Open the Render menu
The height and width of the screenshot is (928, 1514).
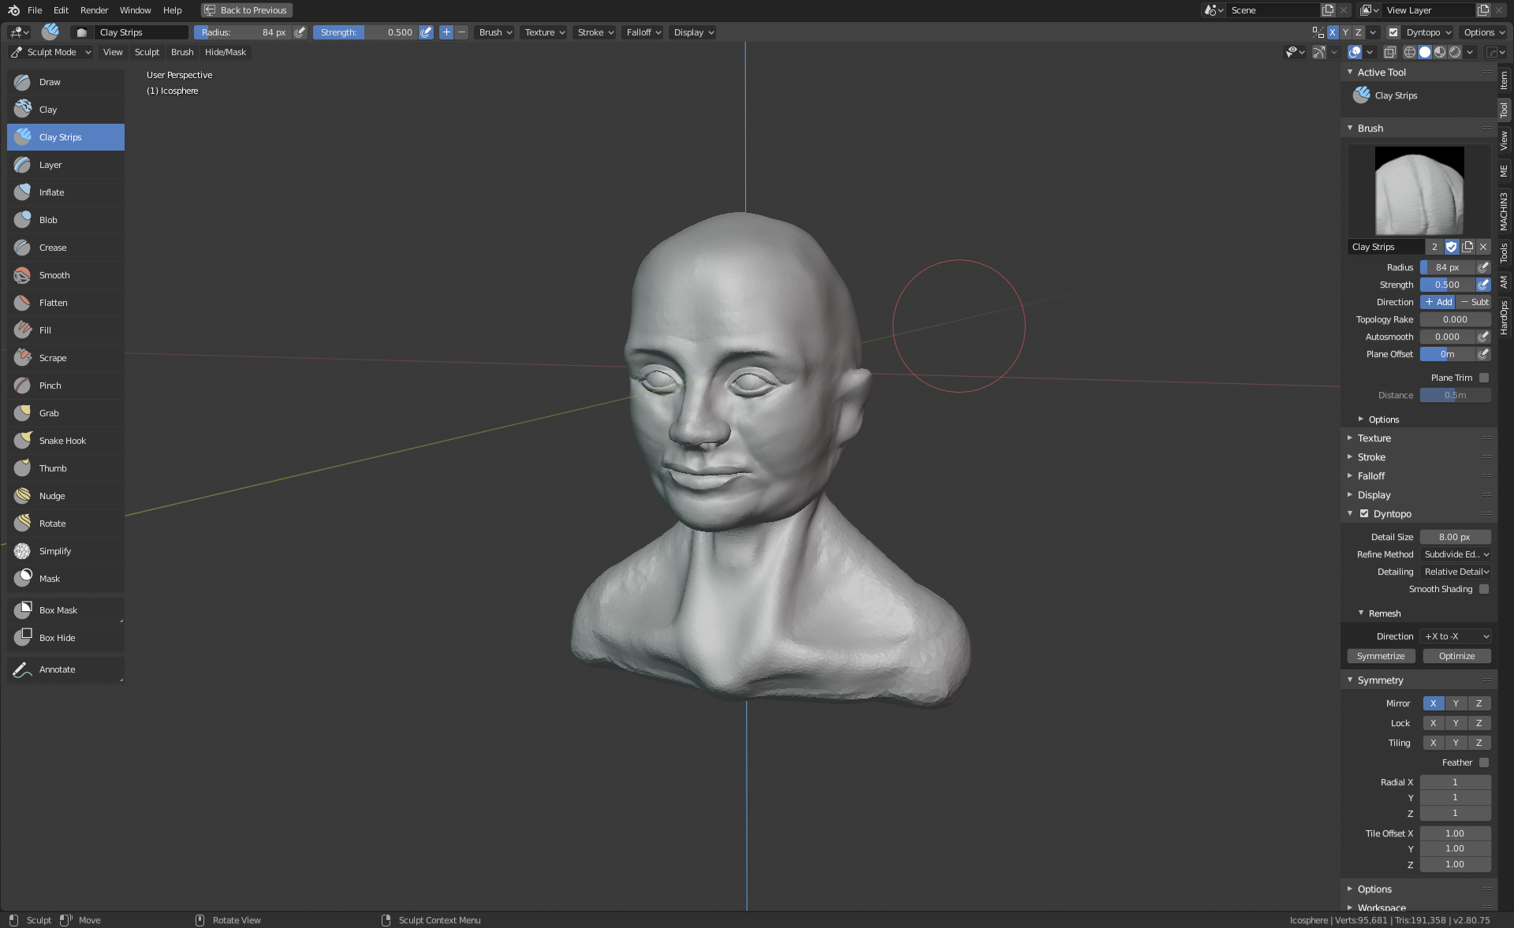pos(94,10)
